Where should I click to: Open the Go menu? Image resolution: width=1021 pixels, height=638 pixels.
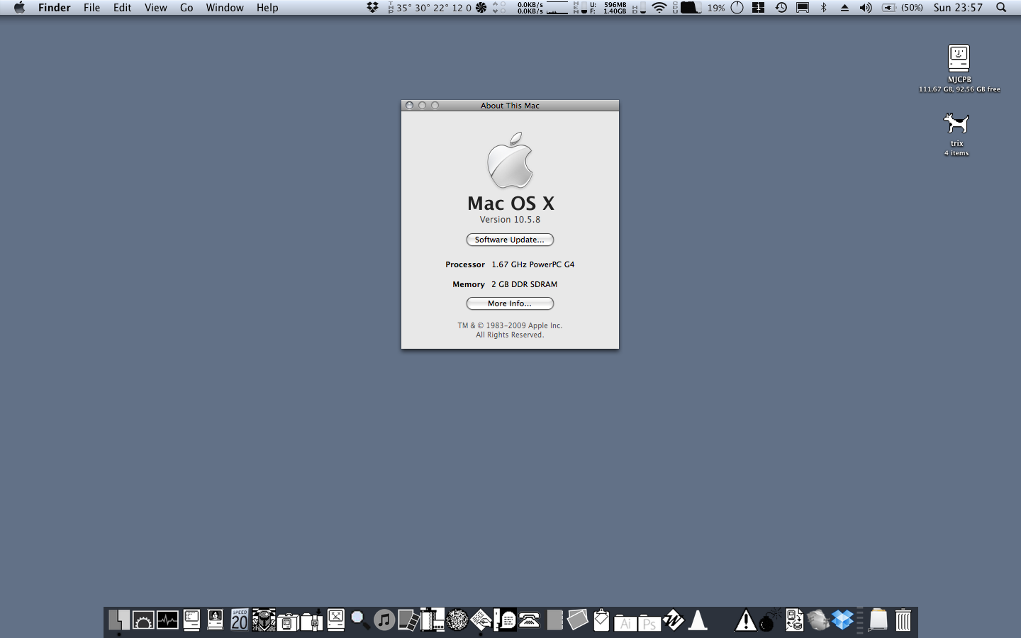(186, 8)
